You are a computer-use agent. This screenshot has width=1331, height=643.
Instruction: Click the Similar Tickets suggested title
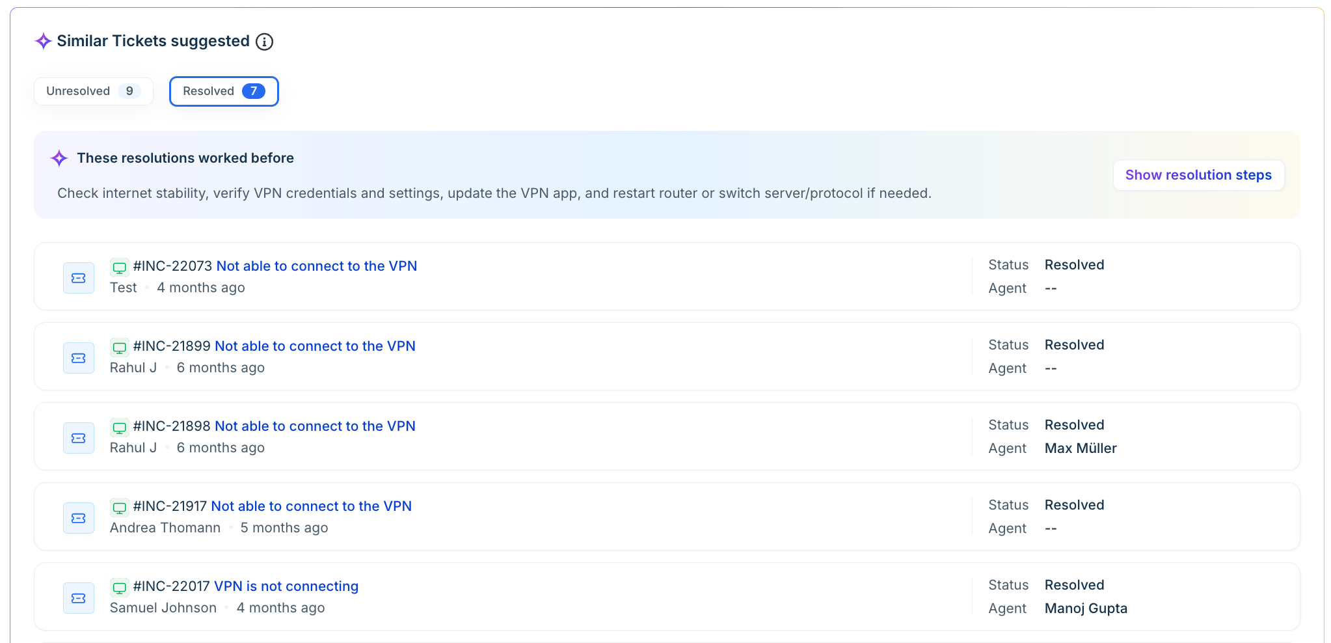154,41
